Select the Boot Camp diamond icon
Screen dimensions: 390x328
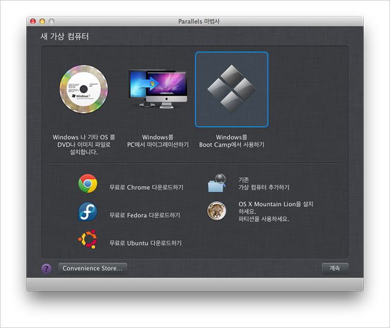pos(232,89)
